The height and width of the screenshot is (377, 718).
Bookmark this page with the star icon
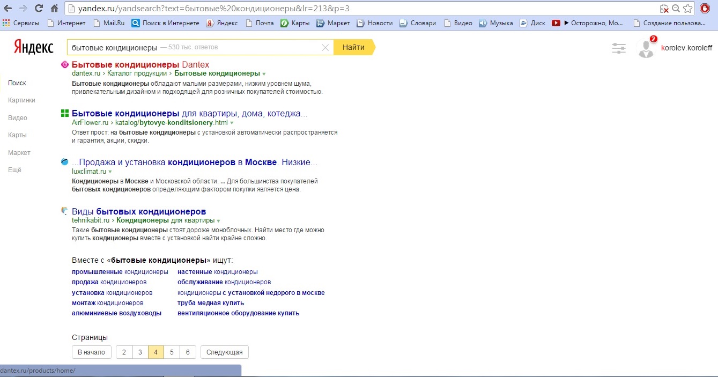[x=688, y=9]
